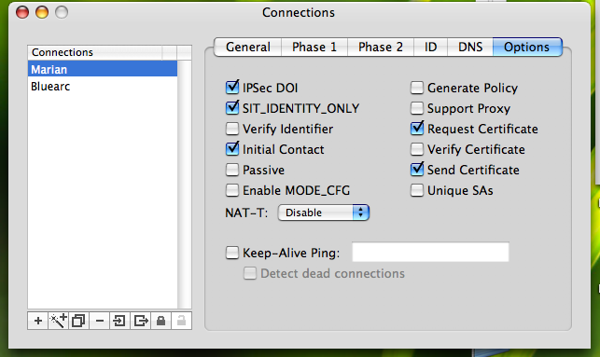Toggle SIT_IDENTITY_ONLY option
The width and height of the screenshot is (600, 357).
click(232, 108)
